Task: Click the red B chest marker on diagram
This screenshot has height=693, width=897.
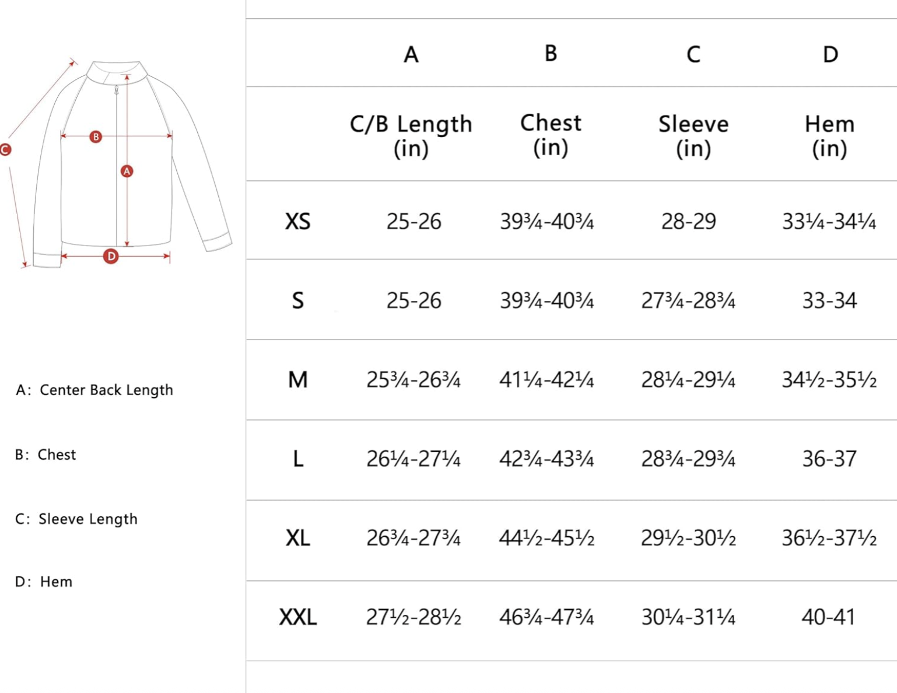Action: pyautogui.click(x=96, y=136)
